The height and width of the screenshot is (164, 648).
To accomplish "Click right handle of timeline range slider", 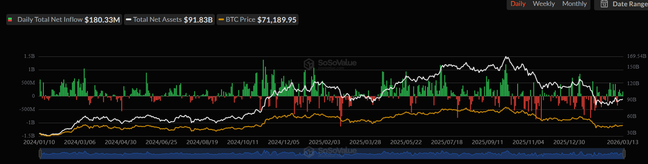I will [x=624, y=154].
